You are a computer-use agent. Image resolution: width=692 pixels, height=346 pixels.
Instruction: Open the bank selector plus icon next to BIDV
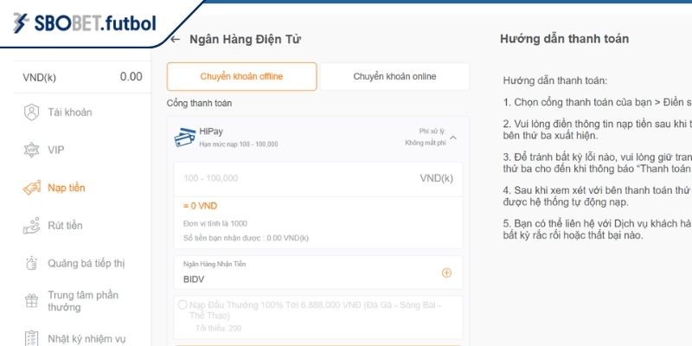click(x=447, y=272)
